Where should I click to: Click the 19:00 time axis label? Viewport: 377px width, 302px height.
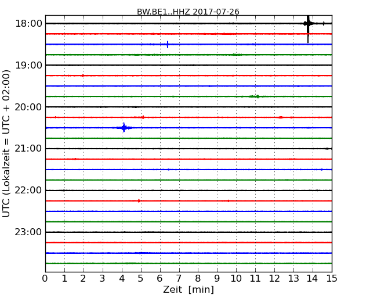tap(28, 65)
